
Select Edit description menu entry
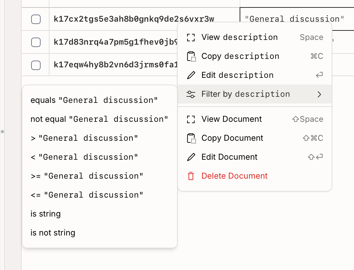click(x=255, y=75)
